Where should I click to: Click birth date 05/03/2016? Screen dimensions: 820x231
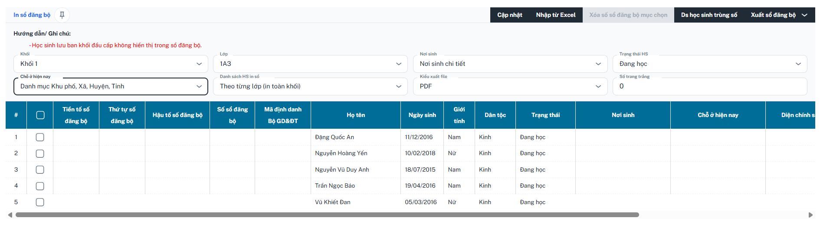(421, 202)
